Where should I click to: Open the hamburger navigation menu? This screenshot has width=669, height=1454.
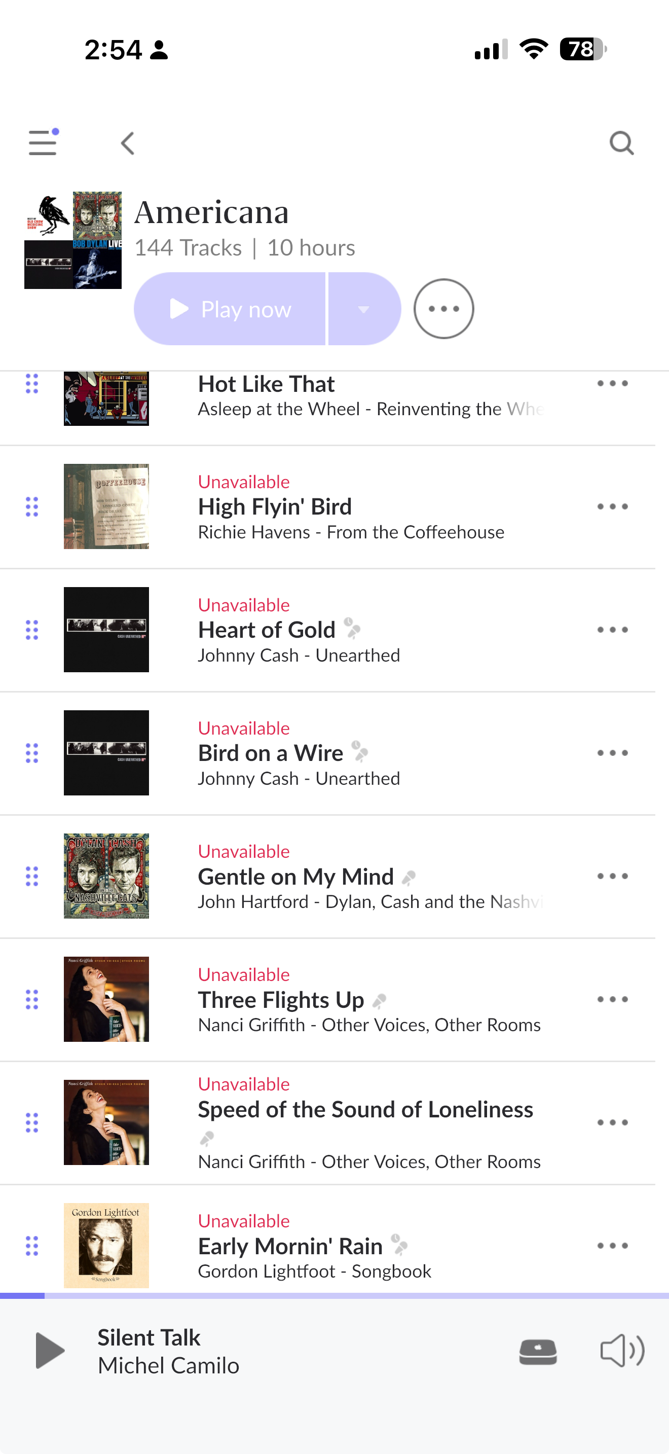point(43,142)
